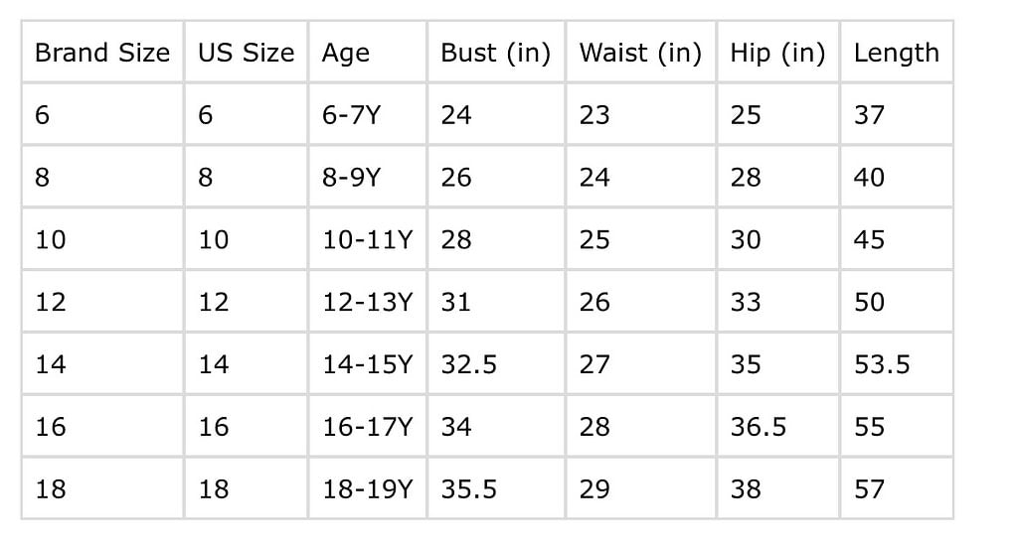Click the 57 length cell
Viewport: 1018px width, 546px height.
(897, 487)
